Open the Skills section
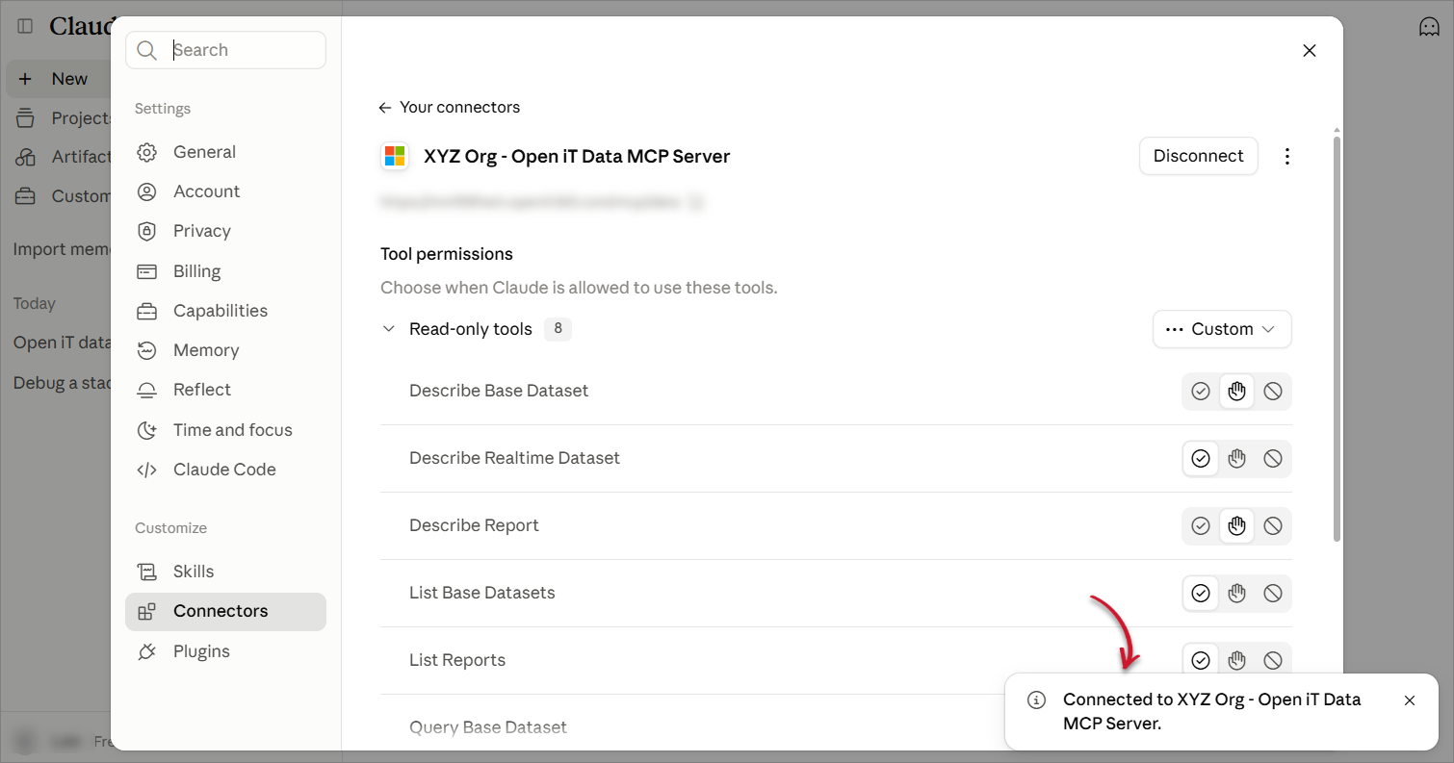 click(225, 572)
